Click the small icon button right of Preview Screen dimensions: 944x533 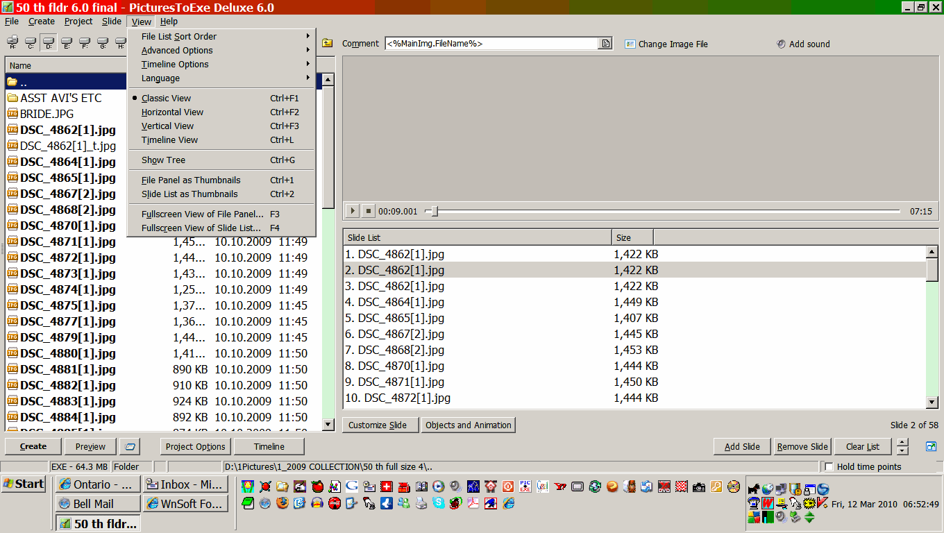click(x=130, y=446)
